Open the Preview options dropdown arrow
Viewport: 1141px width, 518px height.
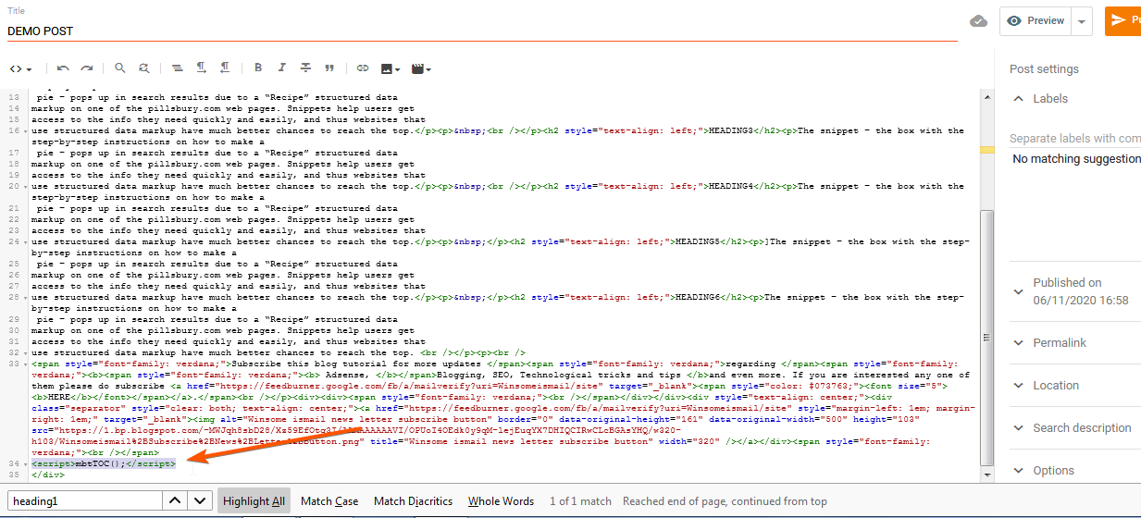(1082, 20)
